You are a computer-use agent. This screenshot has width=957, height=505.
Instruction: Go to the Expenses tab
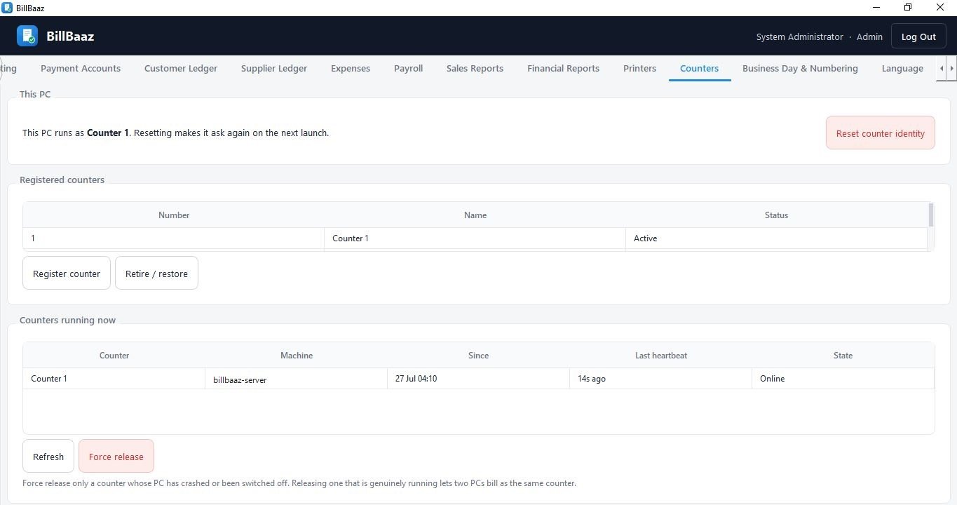(351, 68)
